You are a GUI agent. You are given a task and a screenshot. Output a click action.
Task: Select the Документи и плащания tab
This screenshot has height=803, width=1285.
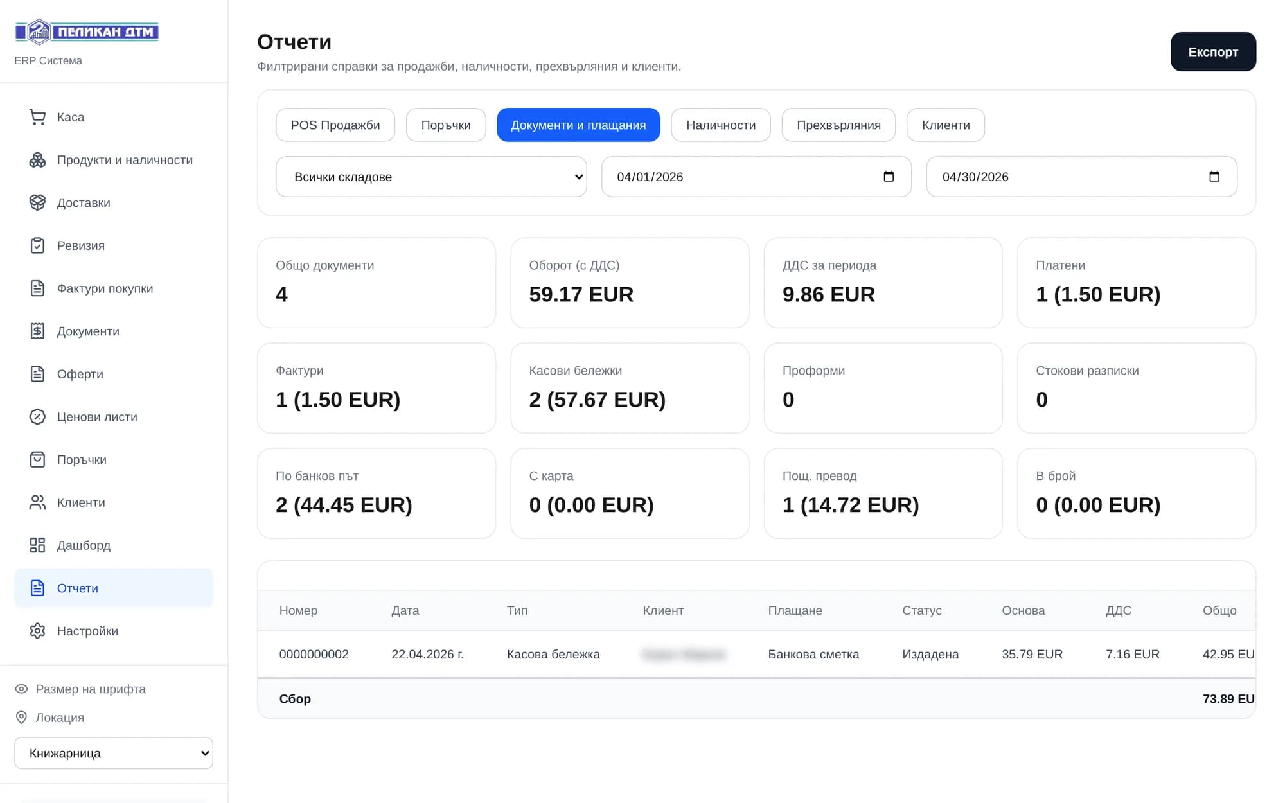point(578,125)
